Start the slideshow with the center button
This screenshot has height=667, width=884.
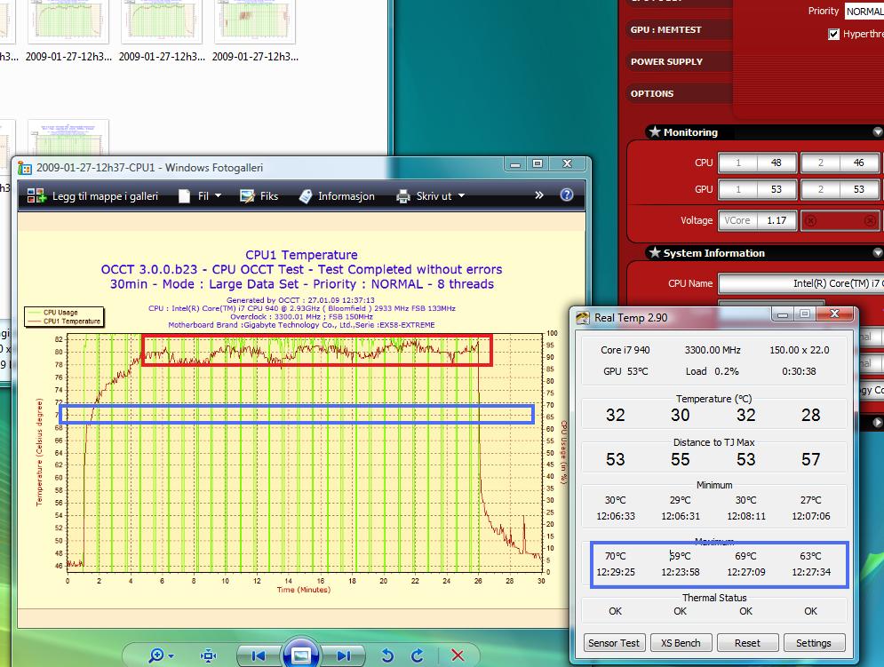[300, 655]
